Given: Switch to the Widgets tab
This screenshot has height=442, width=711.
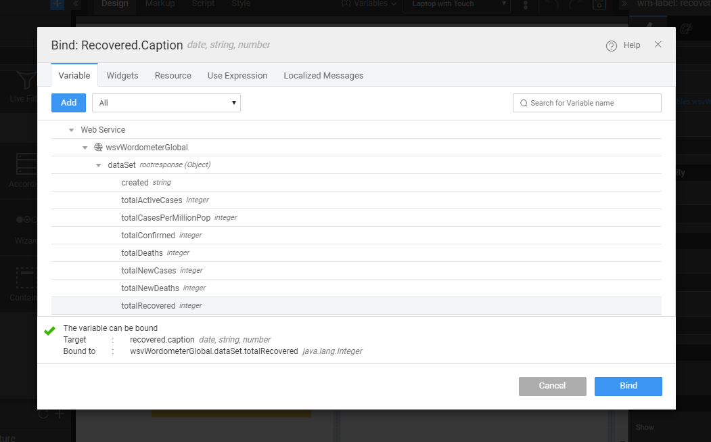Looking at the screenshot, I should pyautogui.click(x=122, y=75).
